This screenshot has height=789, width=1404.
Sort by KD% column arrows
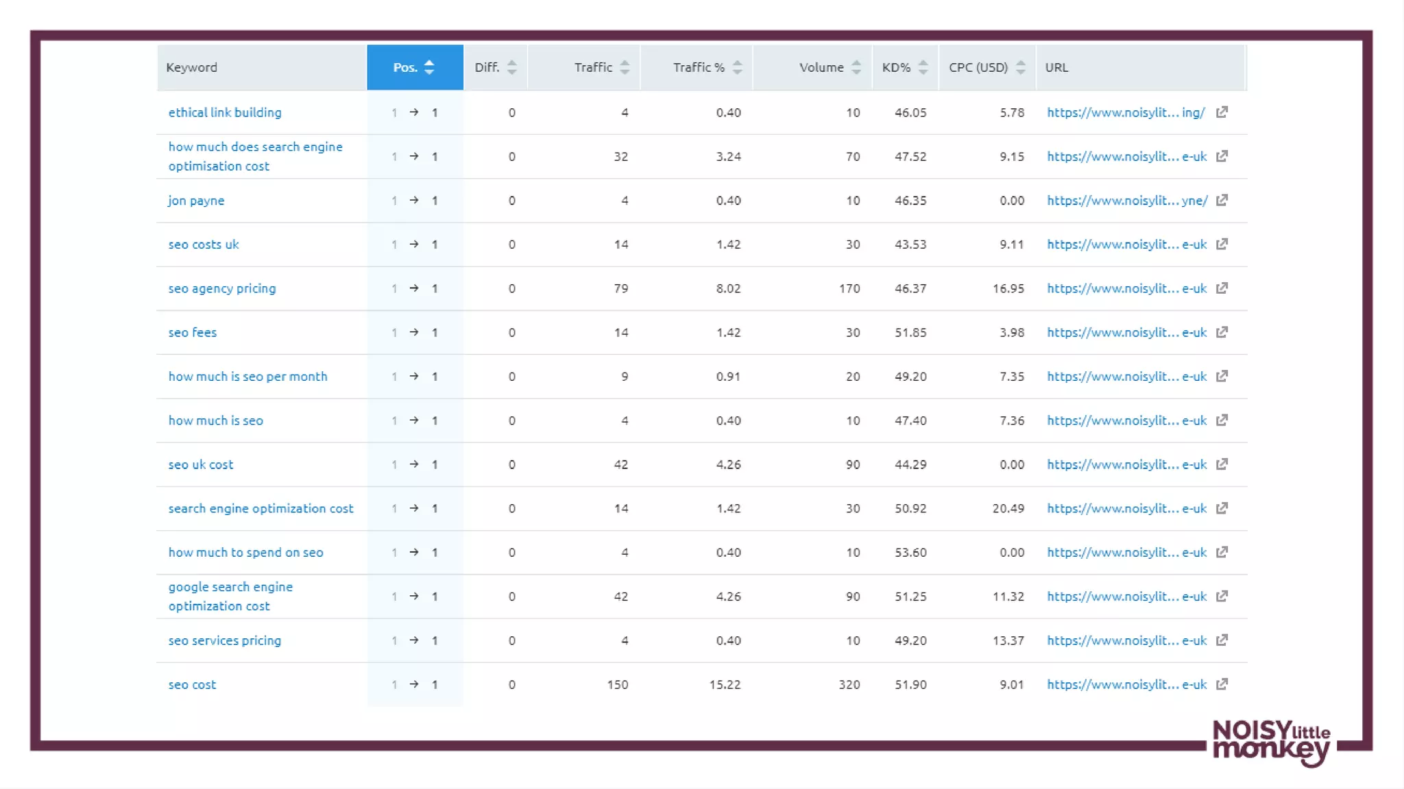coord(923,67)
